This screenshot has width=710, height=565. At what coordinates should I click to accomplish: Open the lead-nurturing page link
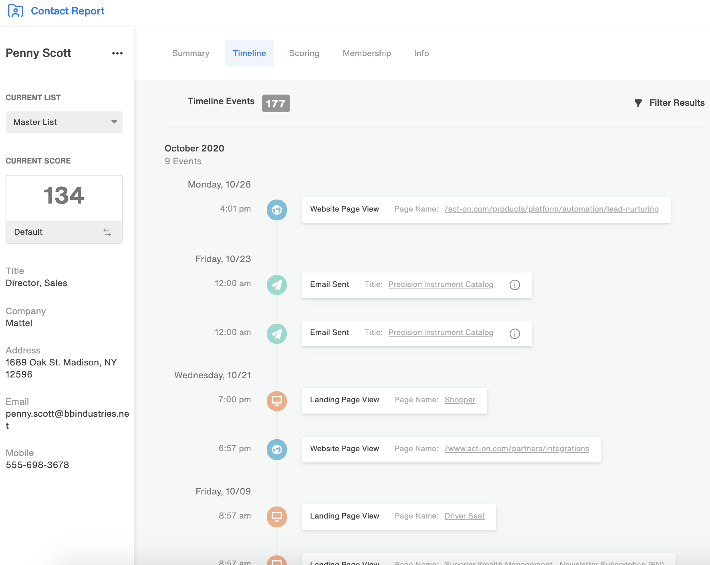click(x=551, y=209)
